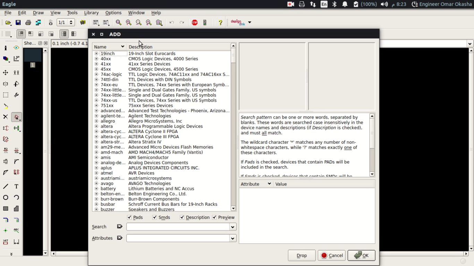Open the Tools menu
Image resolution: width=474 pixels, height=266 pixels.
coord(72,13)
